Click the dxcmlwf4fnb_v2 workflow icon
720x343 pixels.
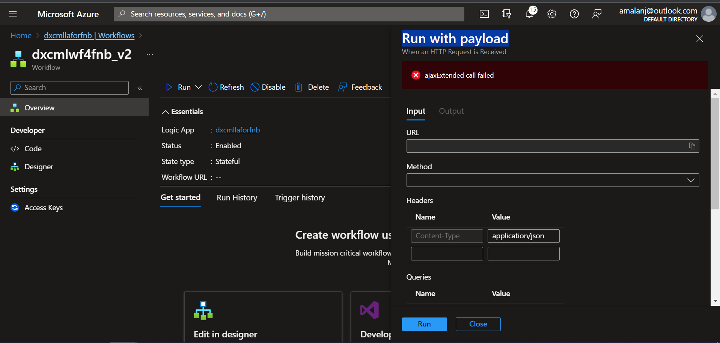(18, 59)
